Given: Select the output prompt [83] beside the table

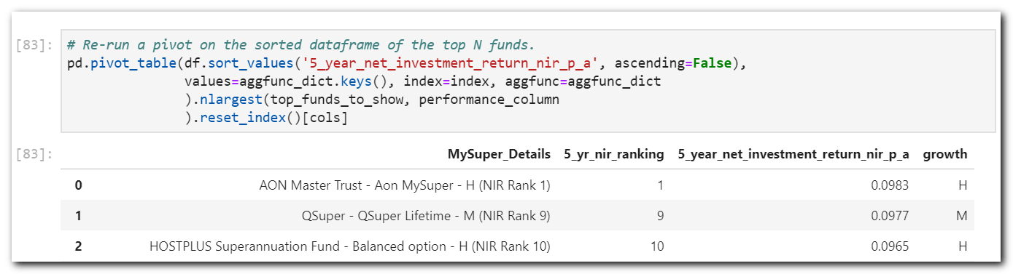Looking at the screenshot, I should click(x=34, y=154).
